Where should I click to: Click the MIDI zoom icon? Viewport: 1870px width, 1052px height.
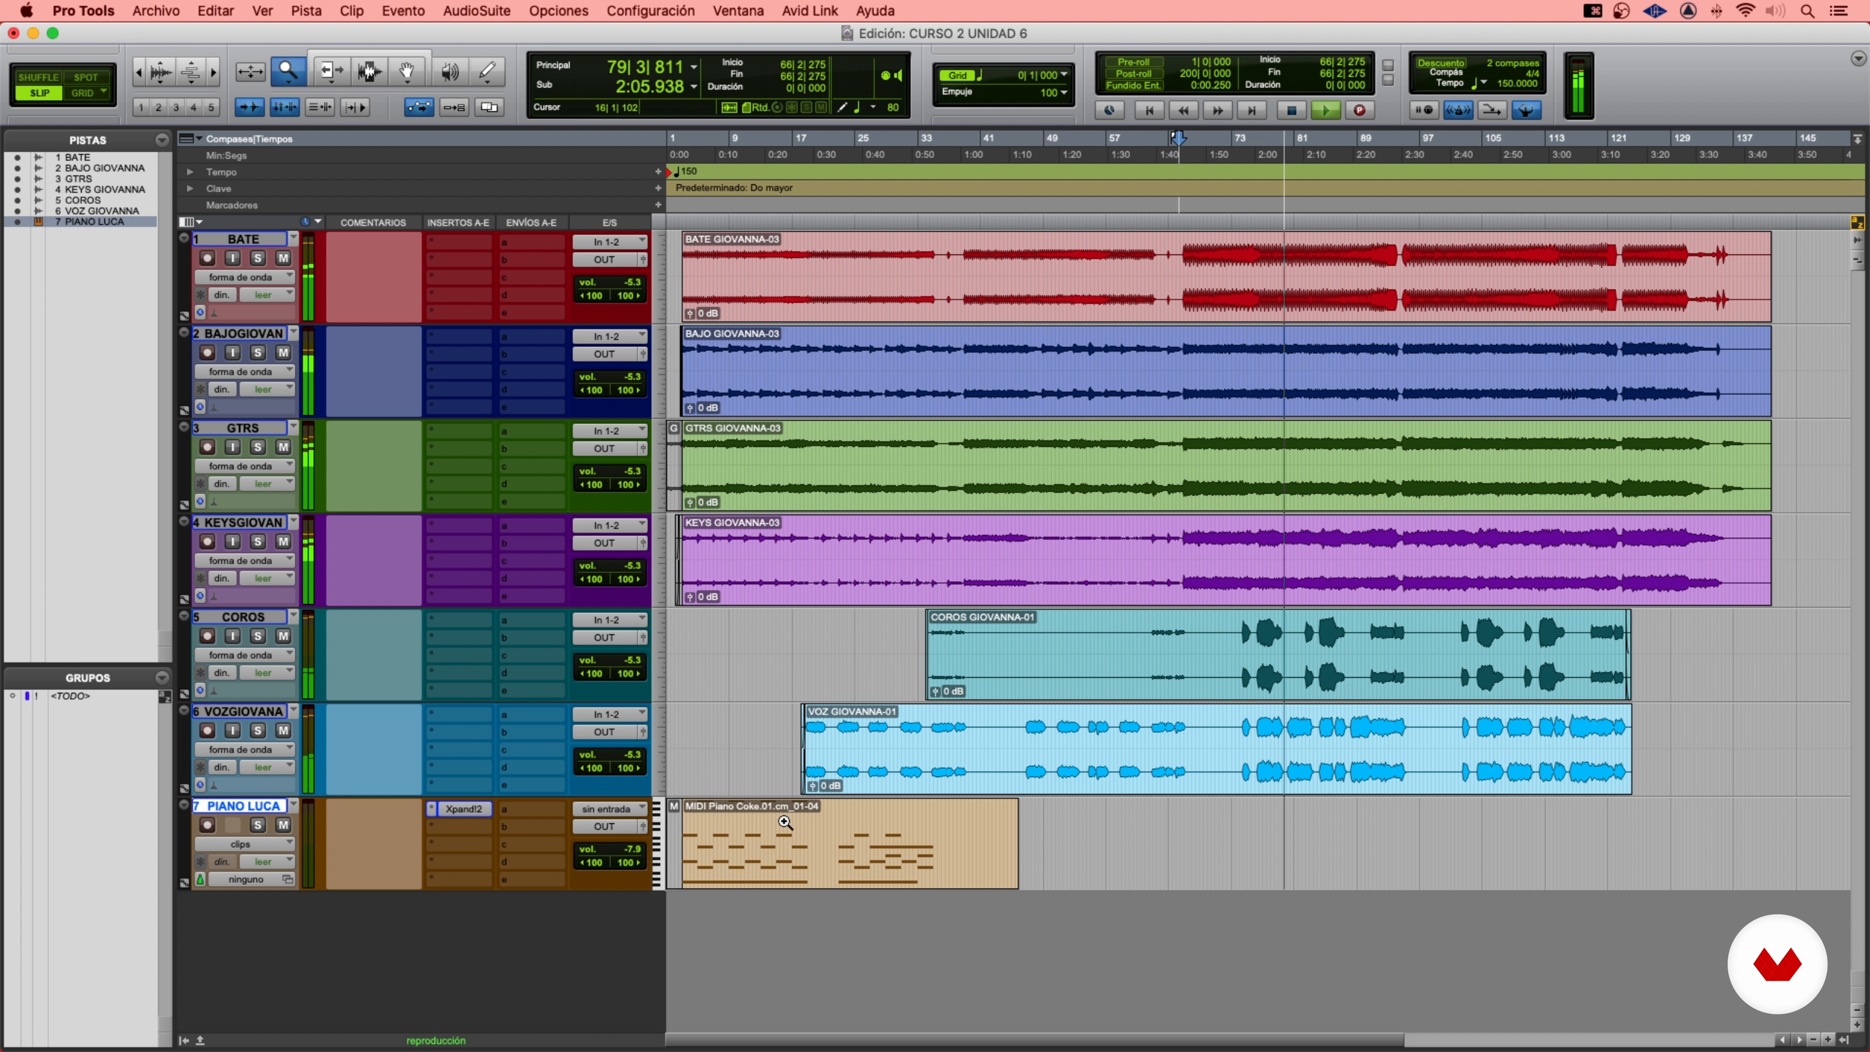[x=190, y=71]
